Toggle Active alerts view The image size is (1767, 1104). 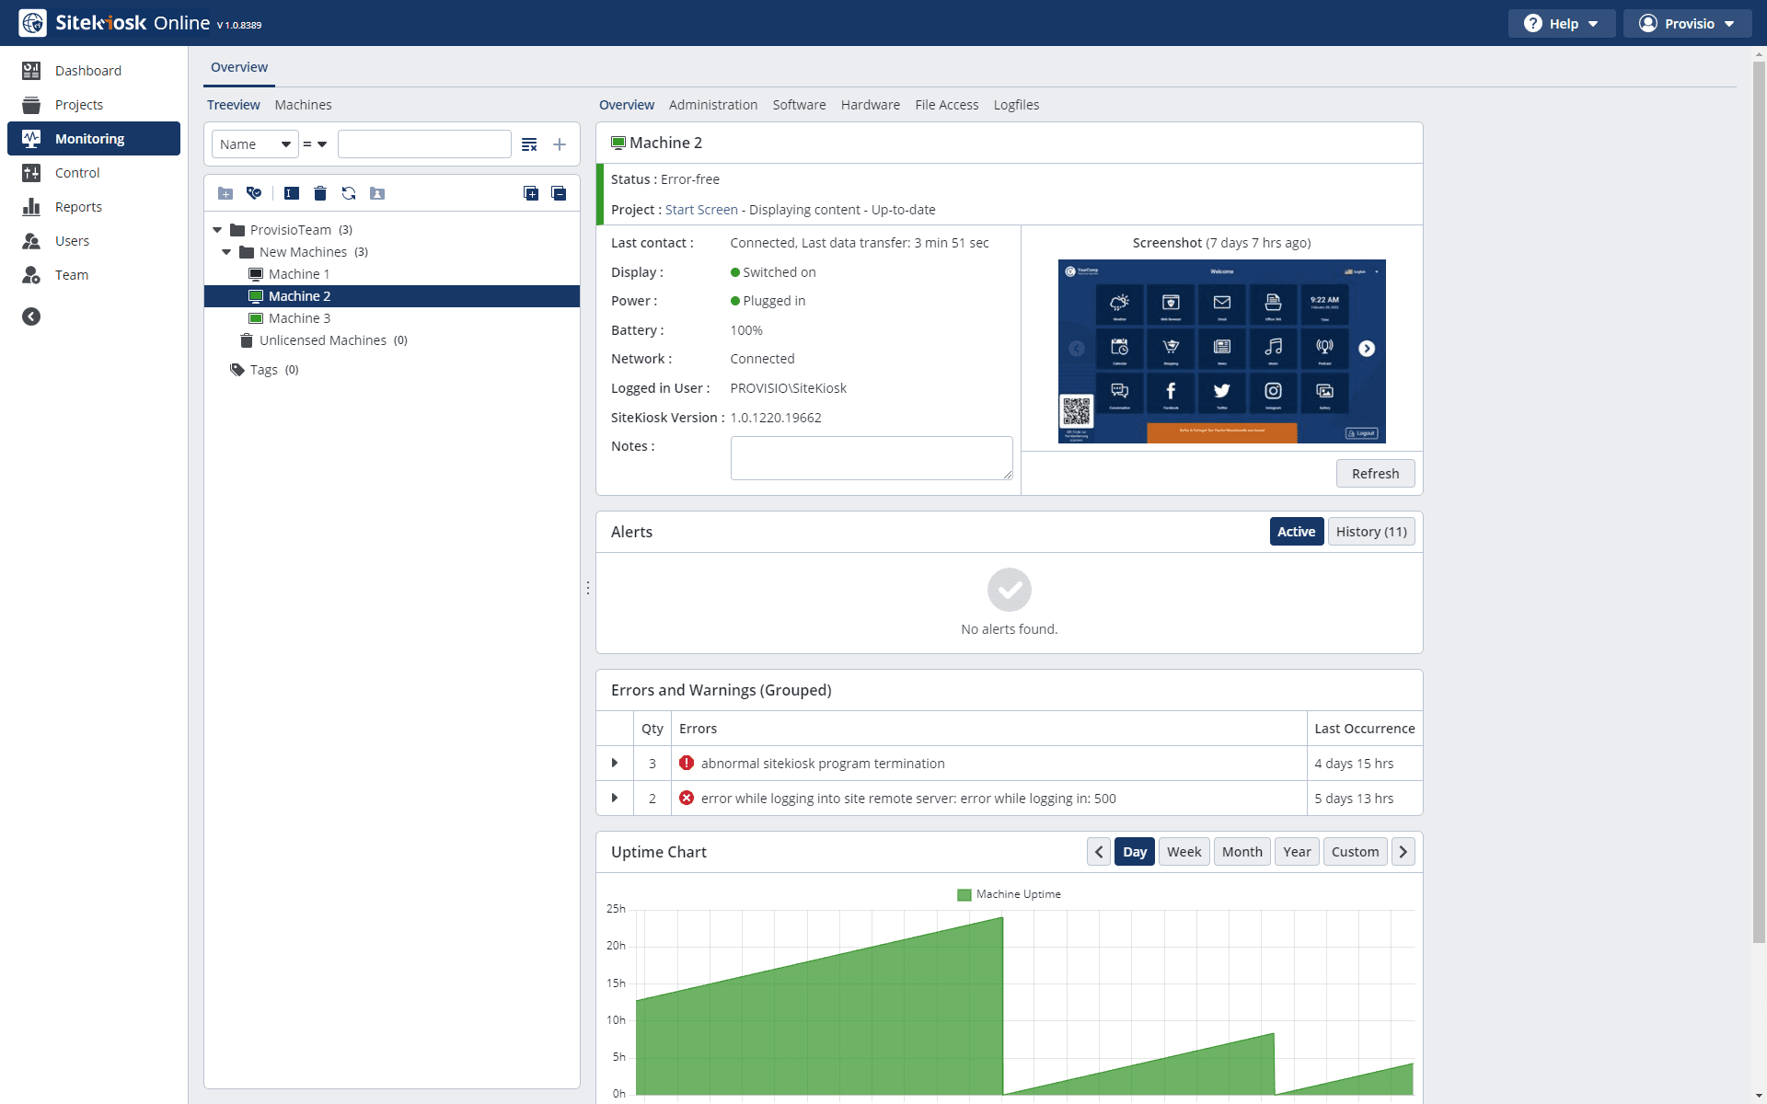click(1296, 532)
